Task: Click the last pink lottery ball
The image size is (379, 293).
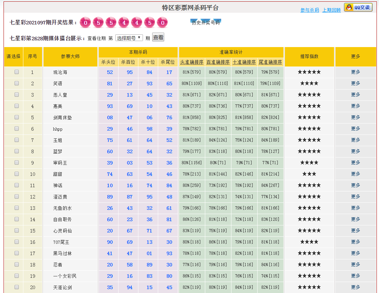Action: 162,23
